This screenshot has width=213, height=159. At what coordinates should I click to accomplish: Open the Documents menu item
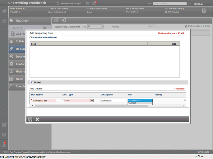tap(17, 49)
